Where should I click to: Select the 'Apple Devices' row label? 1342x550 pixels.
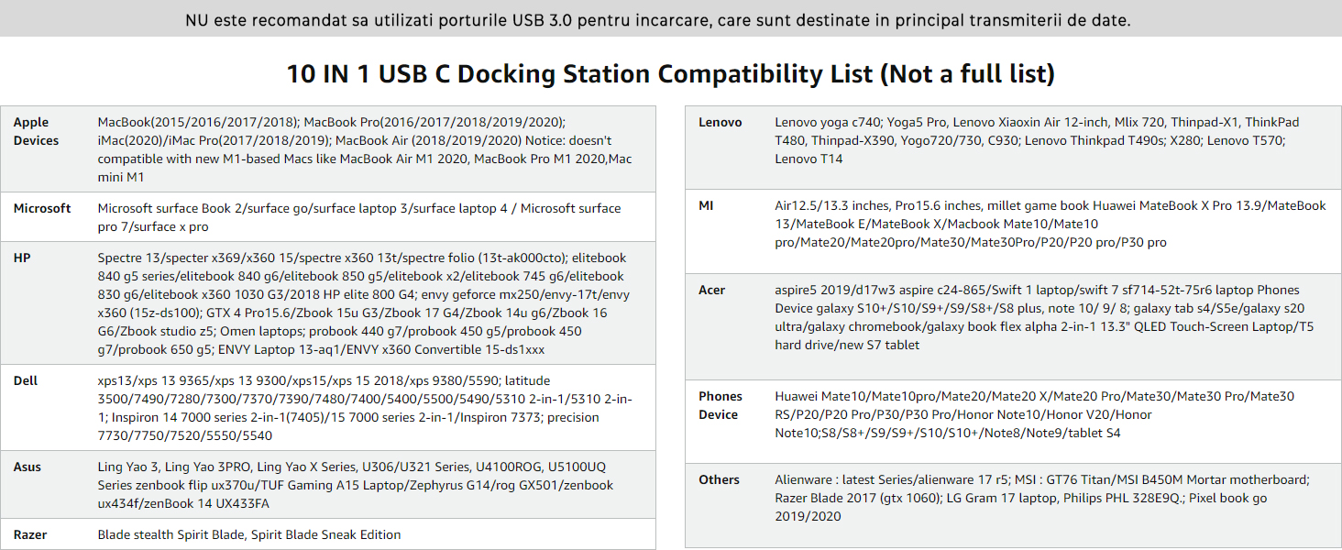(36, 131)
